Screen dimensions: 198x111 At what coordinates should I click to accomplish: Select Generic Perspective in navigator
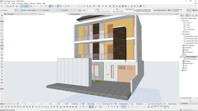191,57
